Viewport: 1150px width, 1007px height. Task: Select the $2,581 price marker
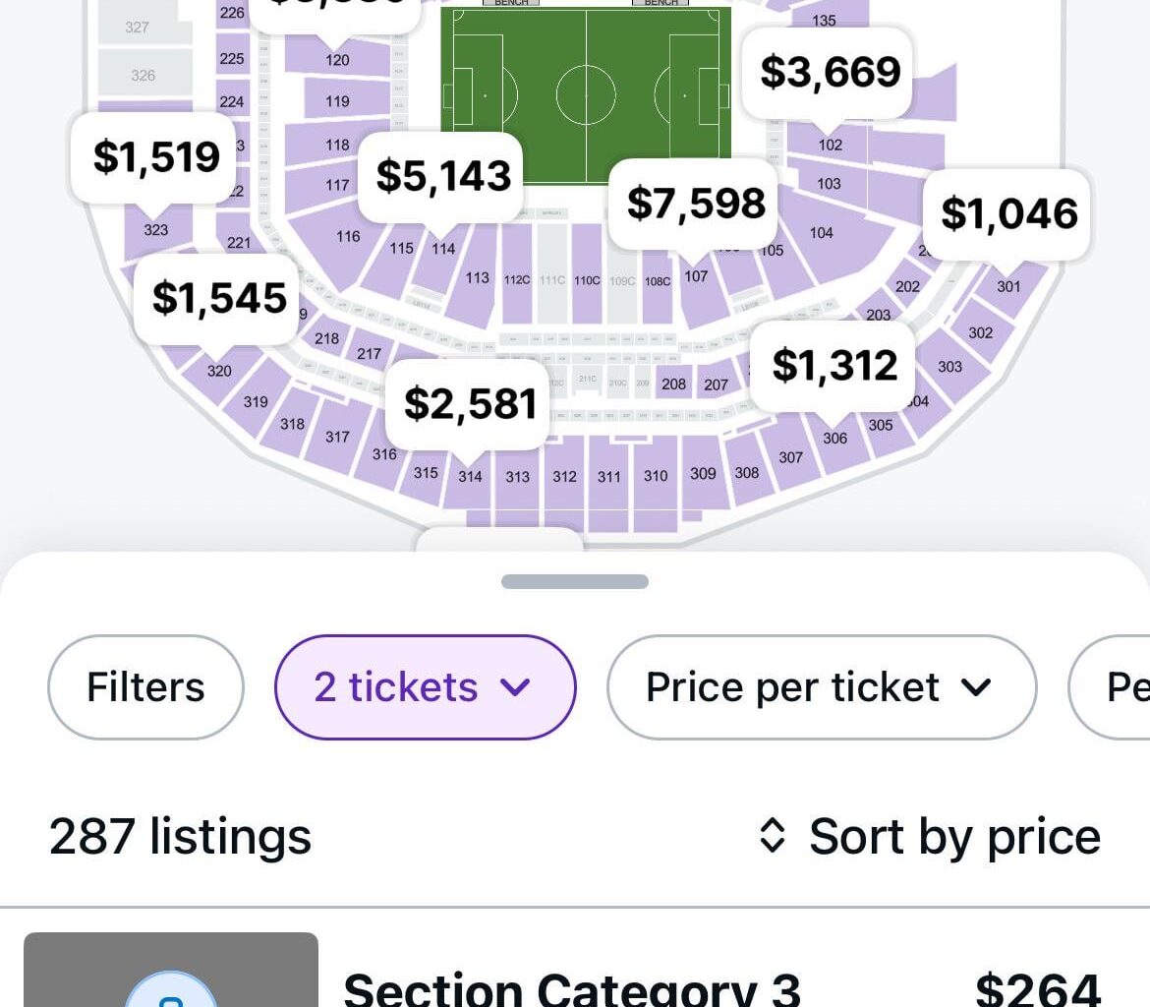(468, 403)
